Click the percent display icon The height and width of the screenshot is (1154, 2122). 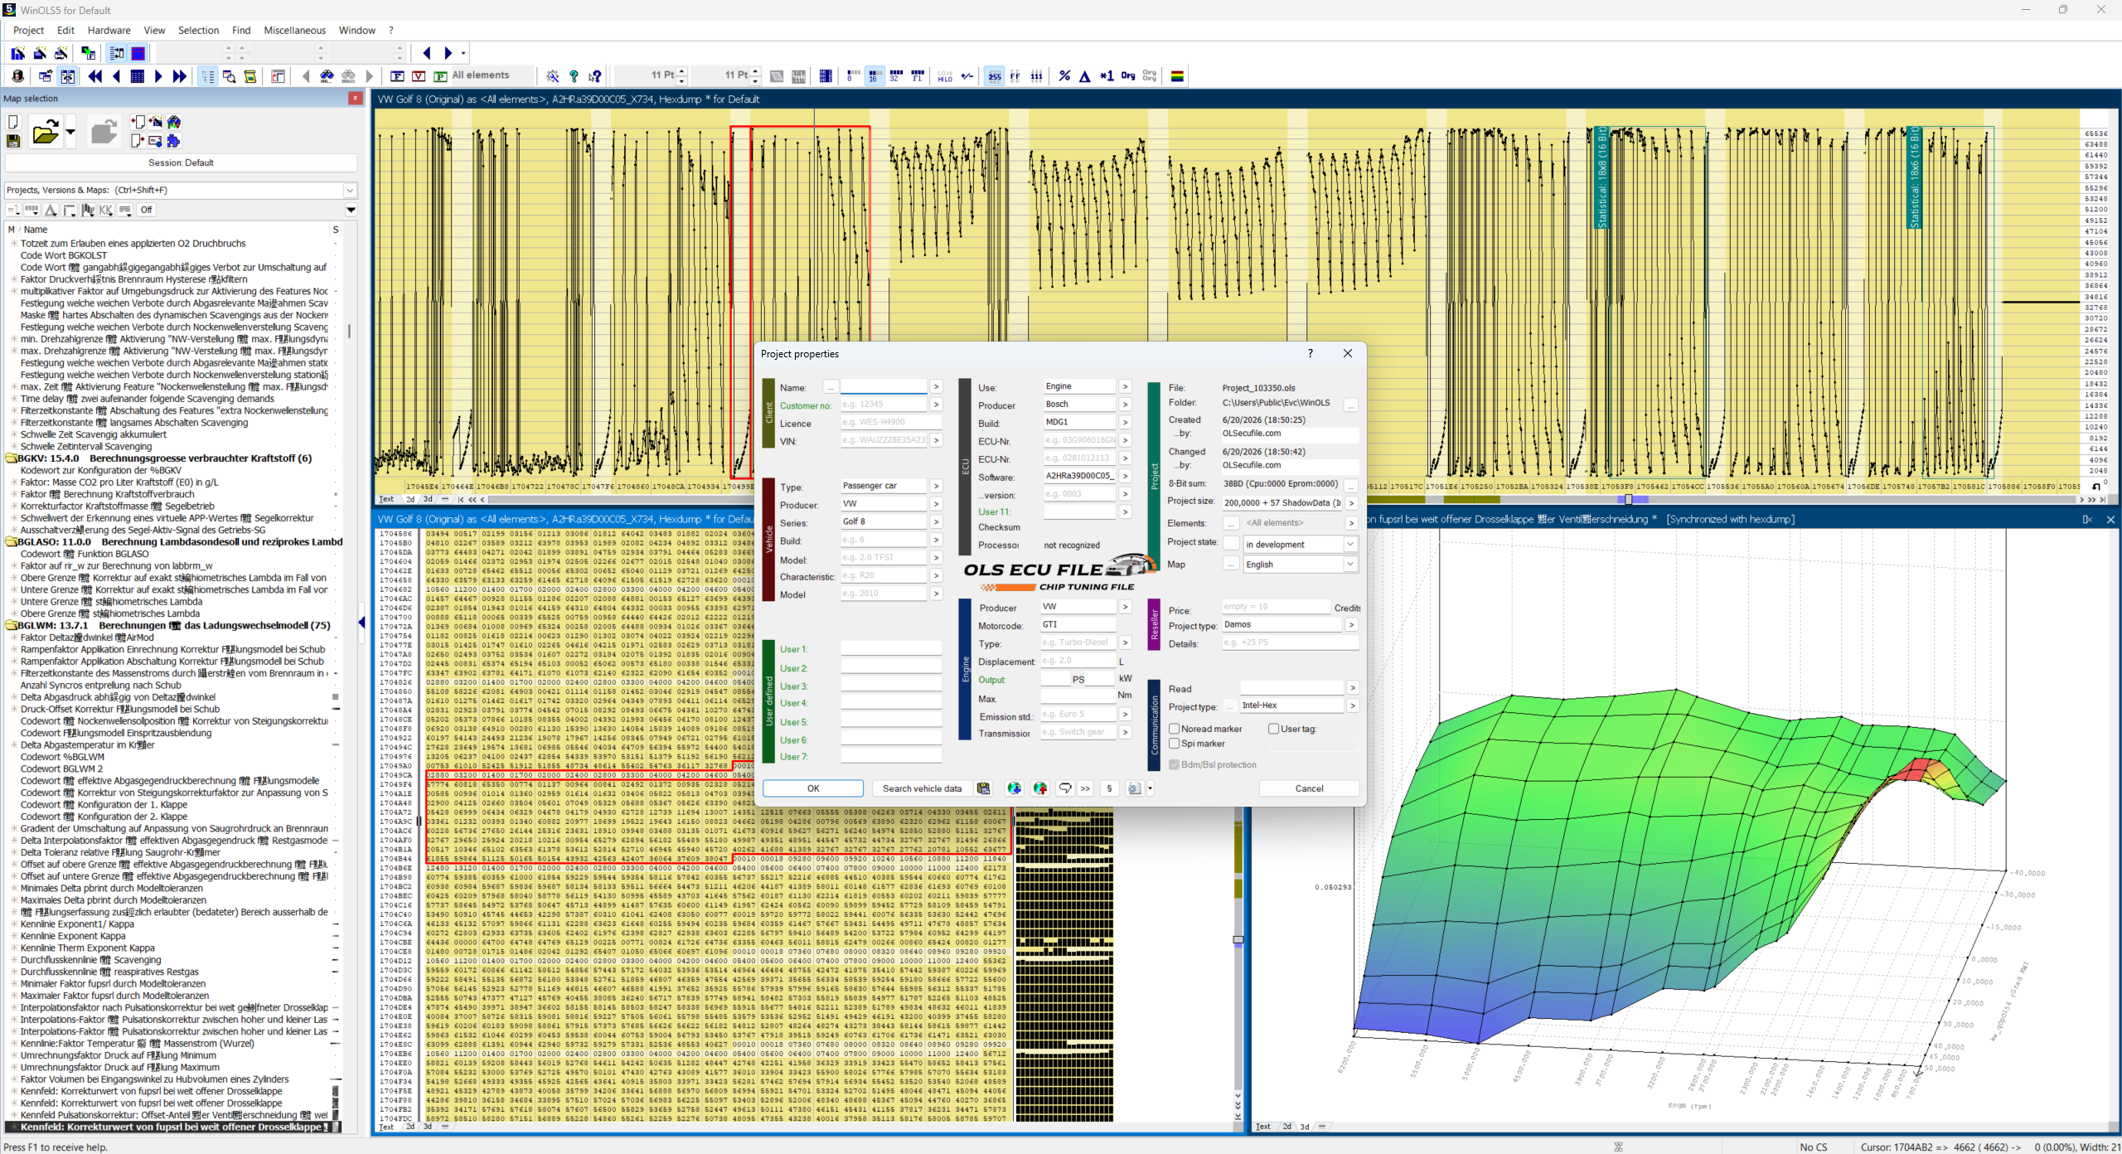point(1064,76)
